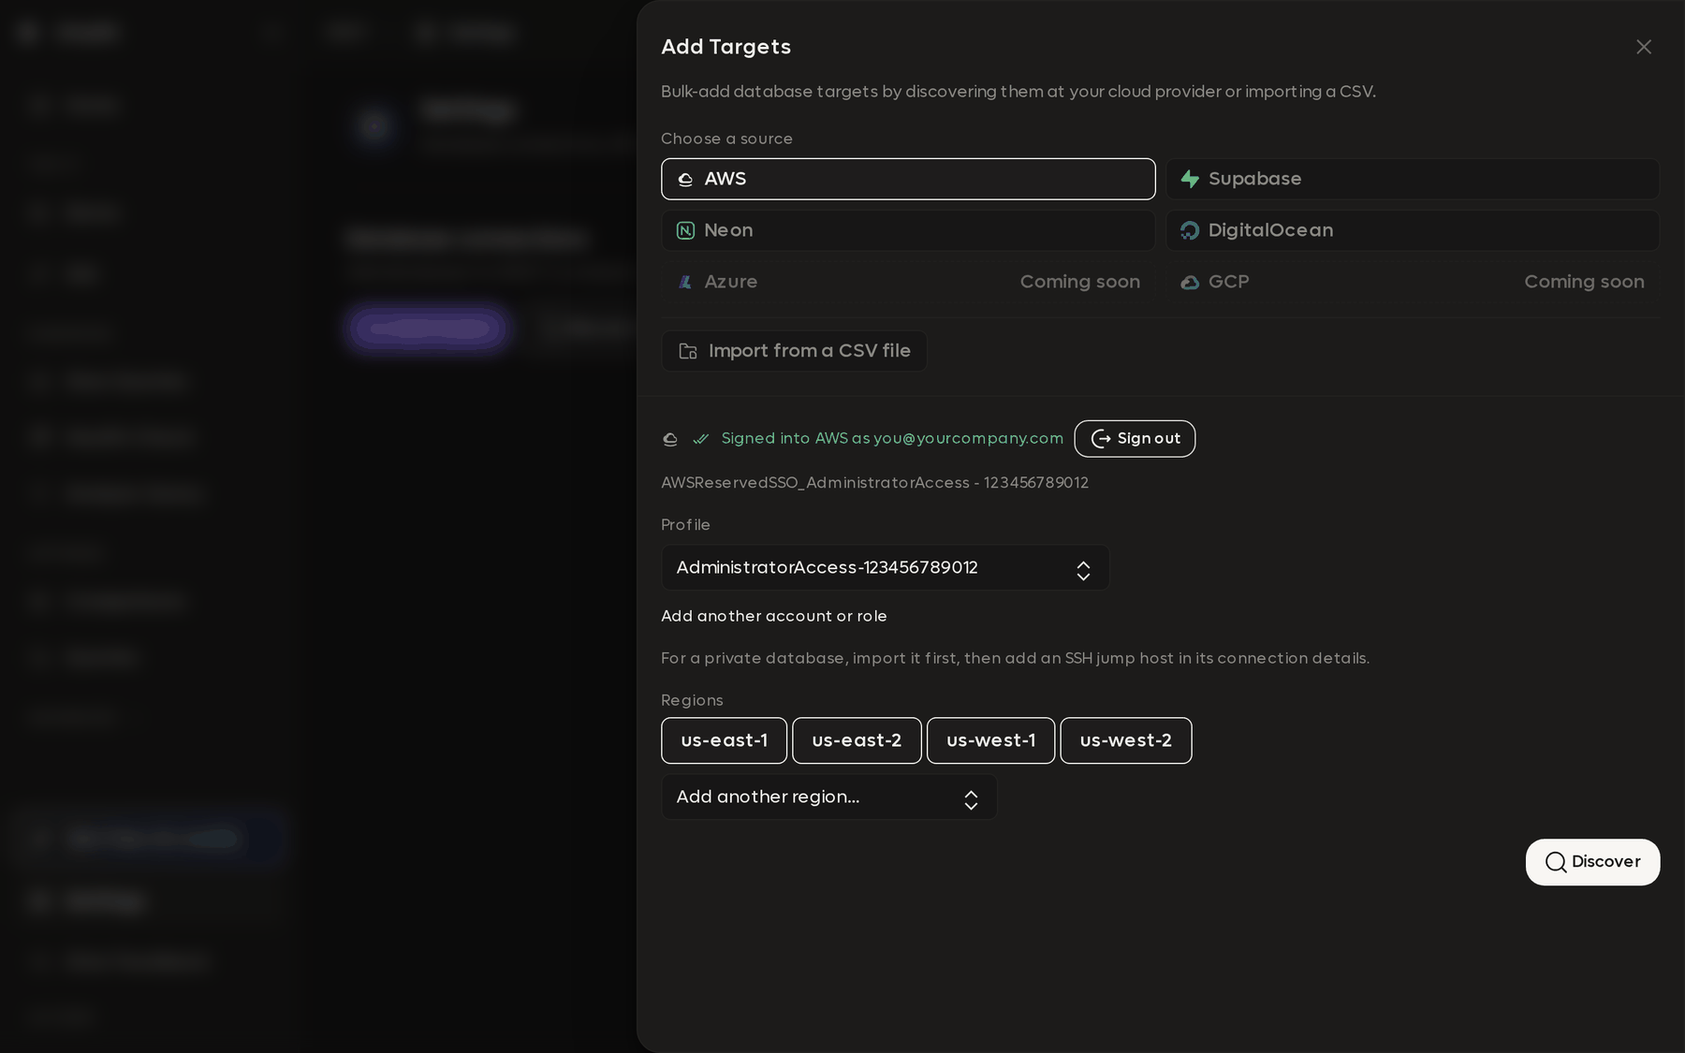Close the Add Targets panel
Screen dimensions: 1685x1053
(x=1643, y=47)
